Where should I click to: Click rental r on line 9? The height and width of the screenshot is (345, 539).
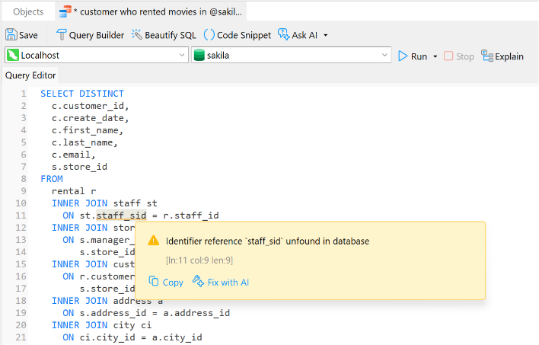(x=74, y=191)
